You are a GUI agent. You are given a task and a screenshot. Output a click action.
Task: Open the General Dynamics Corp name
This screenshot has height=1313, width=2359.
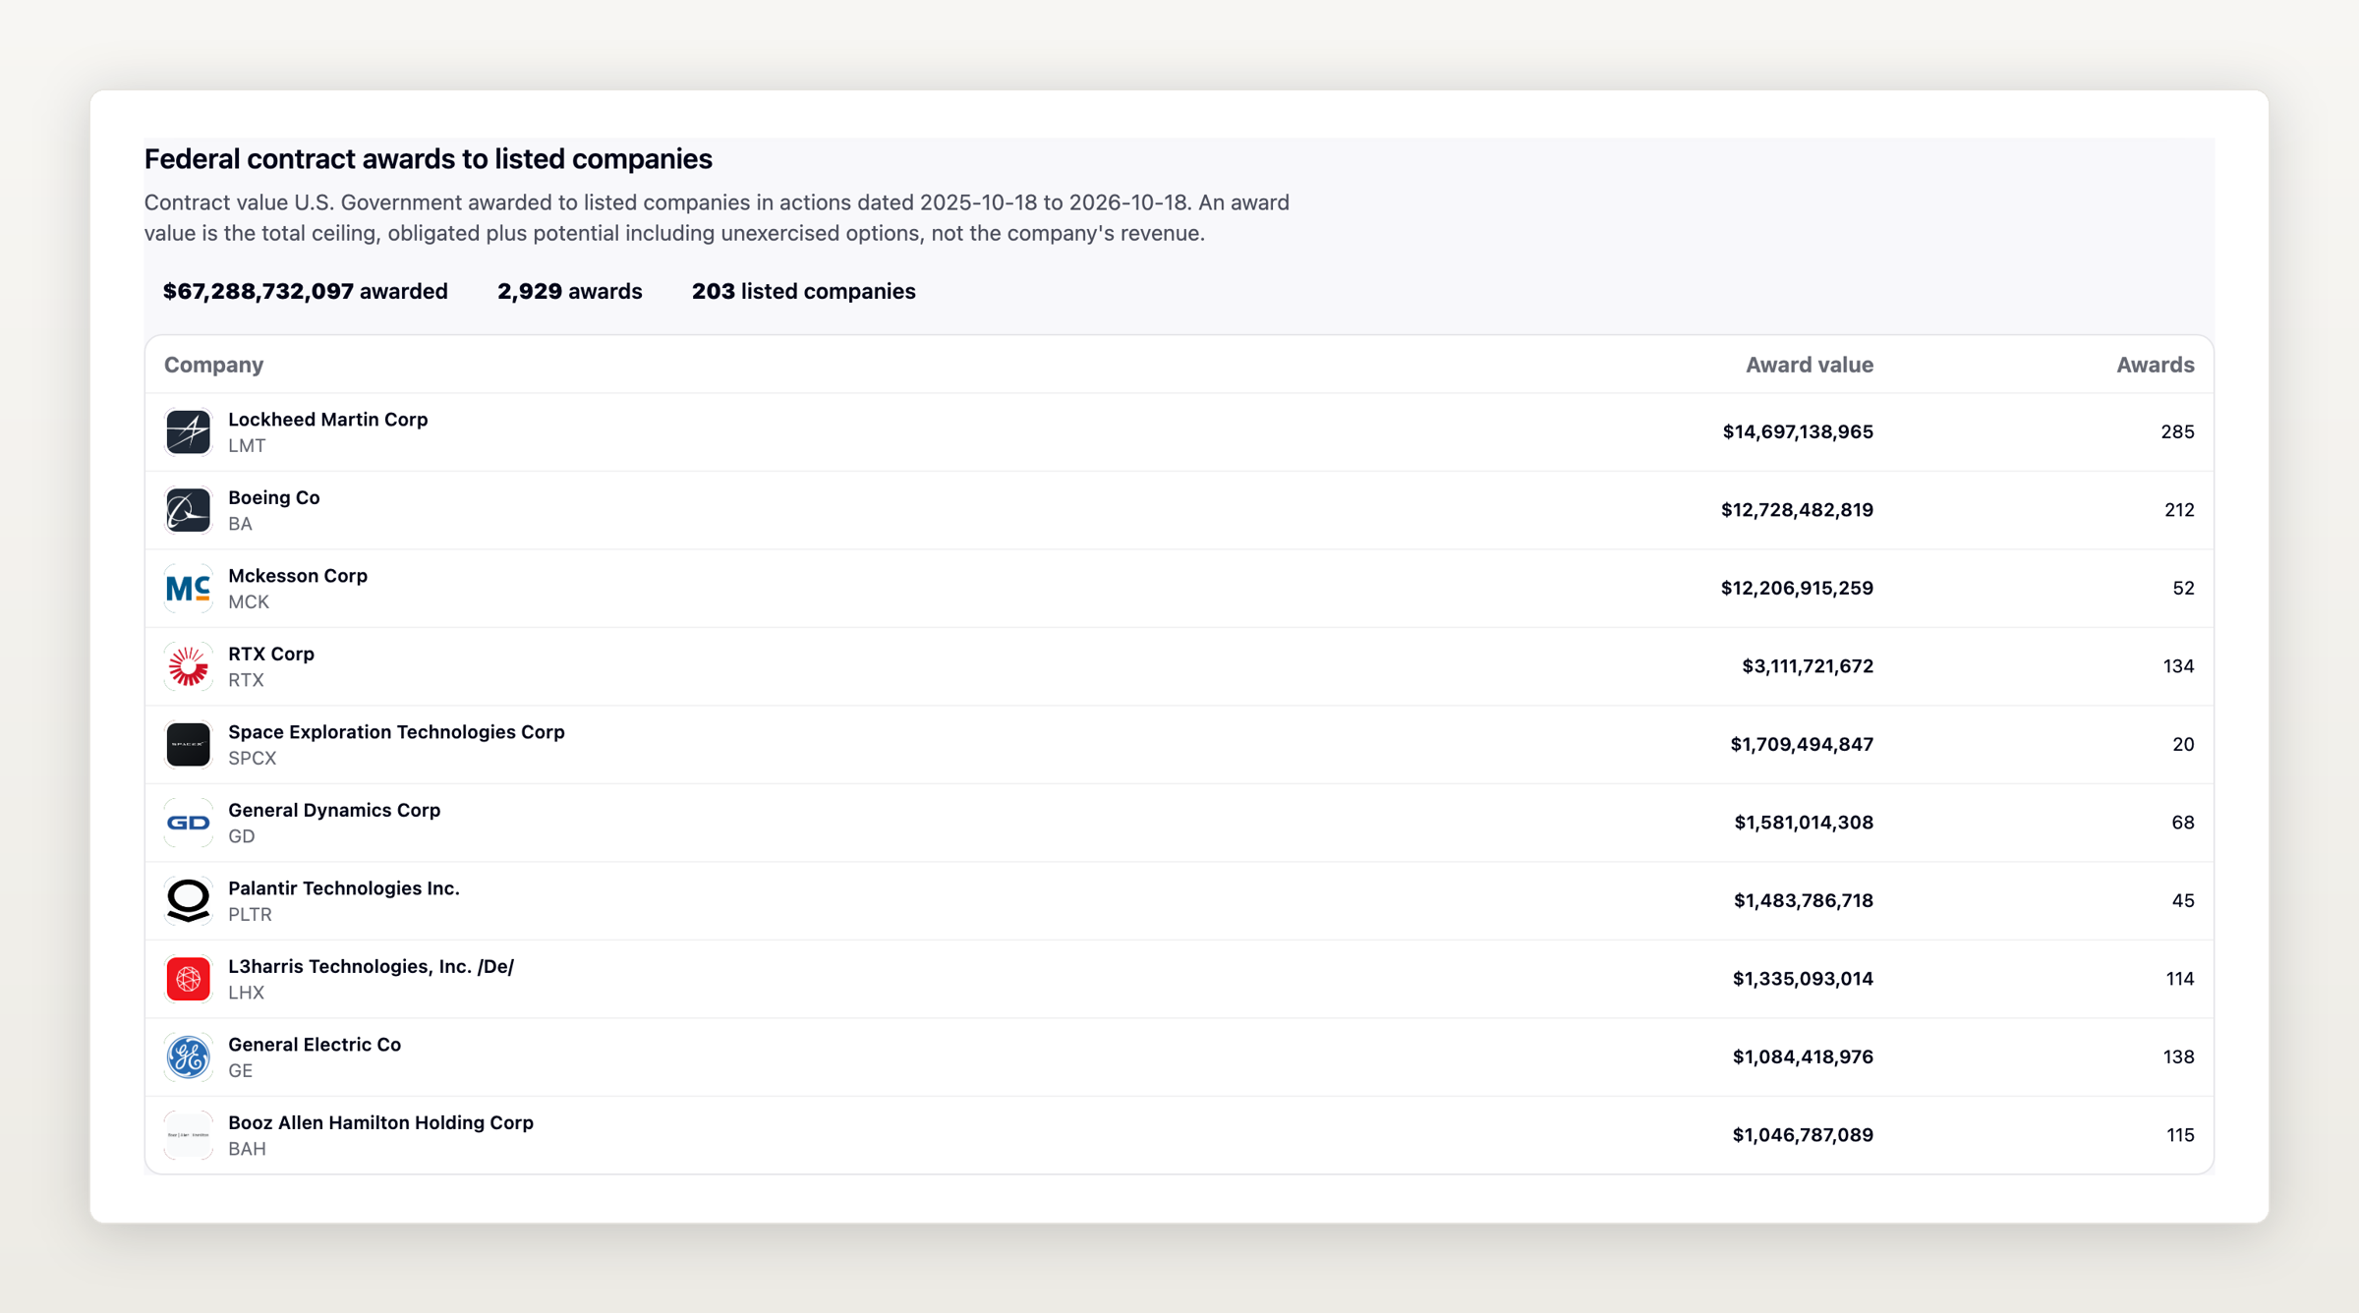coord(334,810)
